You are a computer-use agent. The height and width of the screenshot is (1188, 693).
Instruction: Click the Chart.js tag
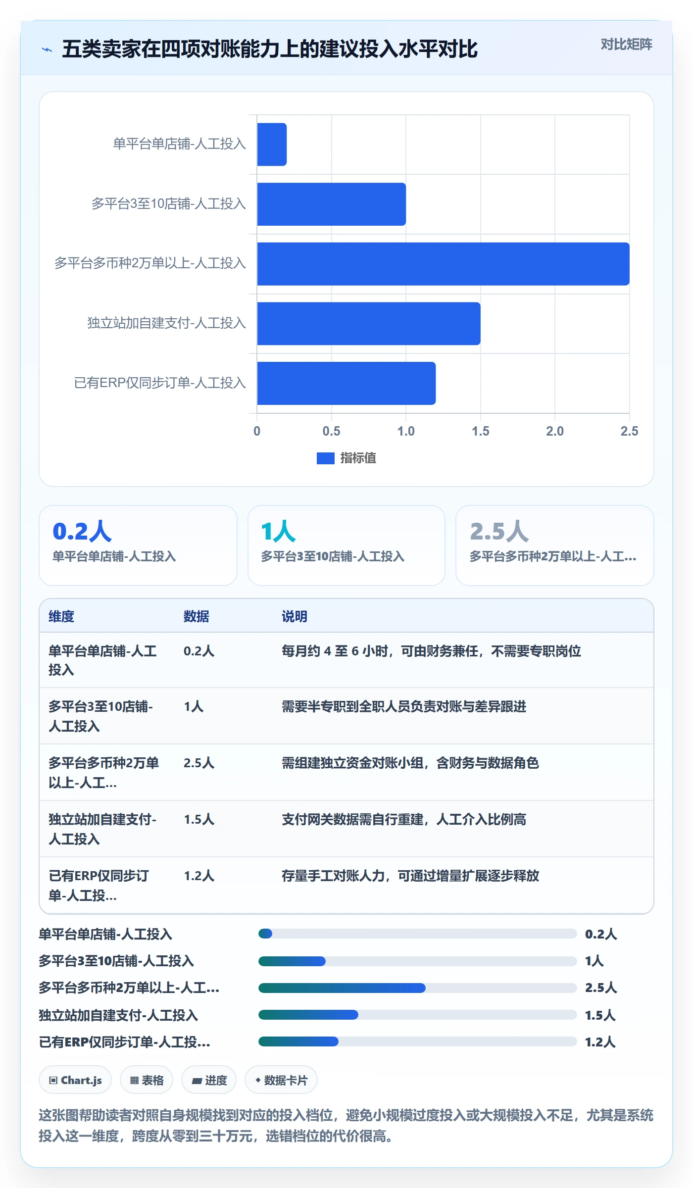click(75, 1080)
